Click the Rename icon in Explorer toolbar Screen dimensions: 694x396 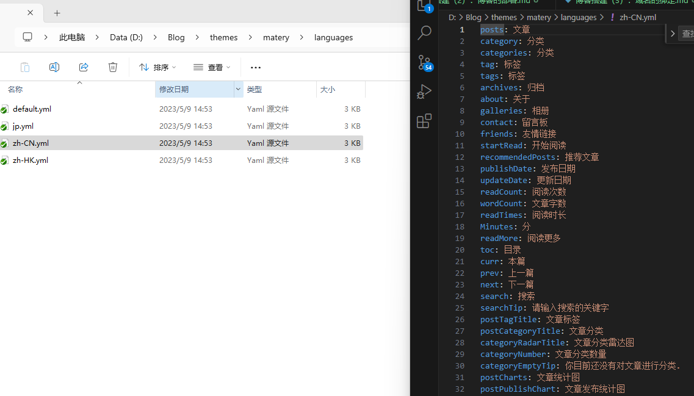click(x=54, y=67)
